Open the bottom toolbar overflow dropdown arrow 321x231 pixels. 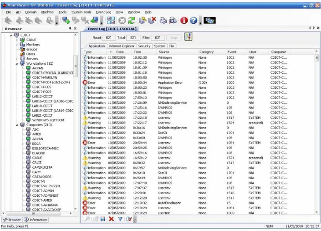tap(135, 220)
